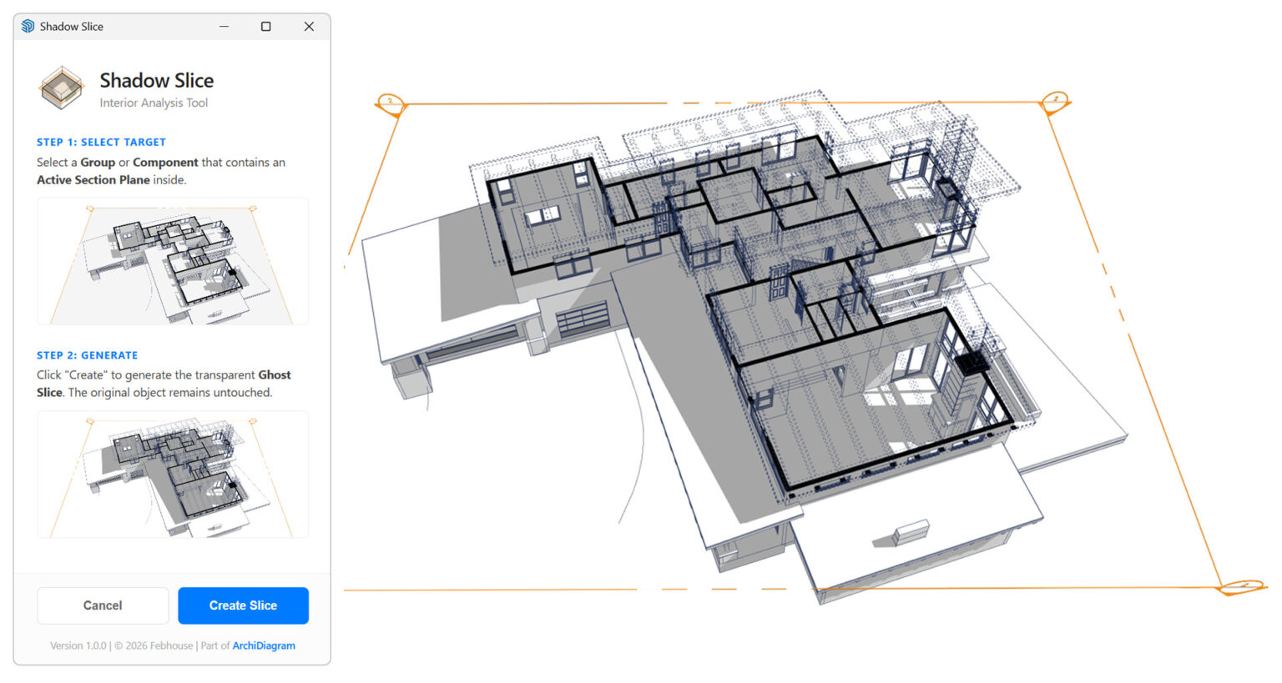Open the ArchiDiagram link in the footer

pyautogui.click(x=264, y=645)
